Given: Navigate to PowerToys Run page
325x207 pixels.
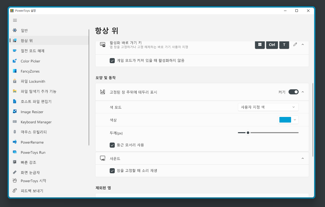Looking at the screenshot, I should point(49,152).
